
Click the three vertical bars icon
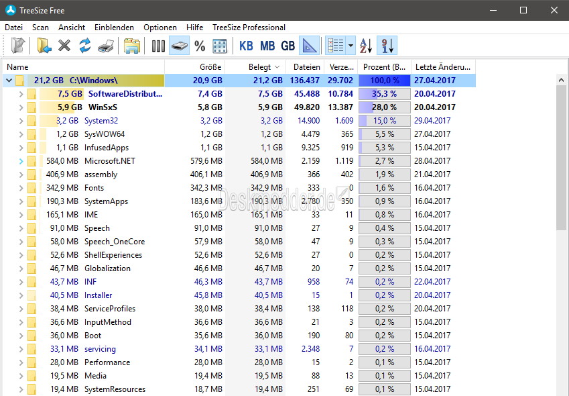click(158, 46)
